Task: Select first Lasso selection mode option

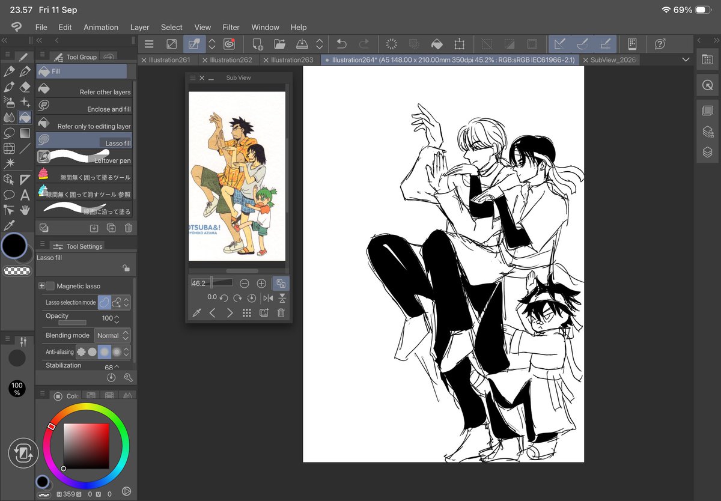Action: [x=104, y=303]
